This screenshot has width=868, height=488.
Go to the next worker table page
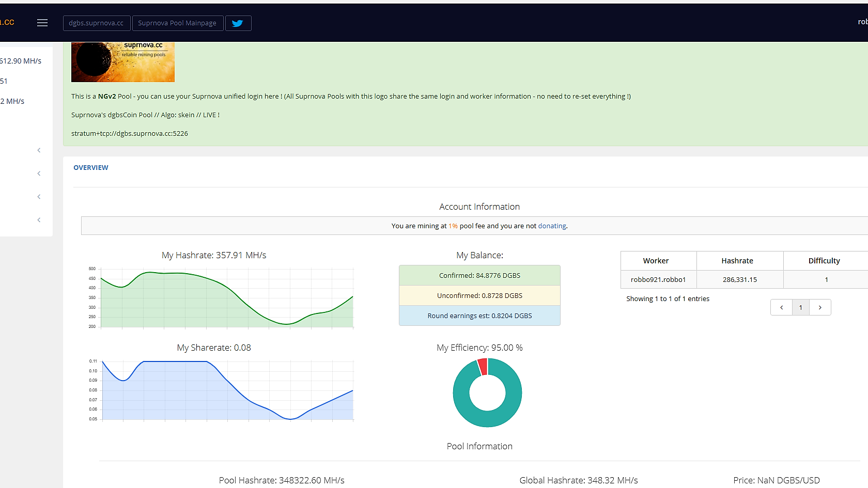click(820, 307)
